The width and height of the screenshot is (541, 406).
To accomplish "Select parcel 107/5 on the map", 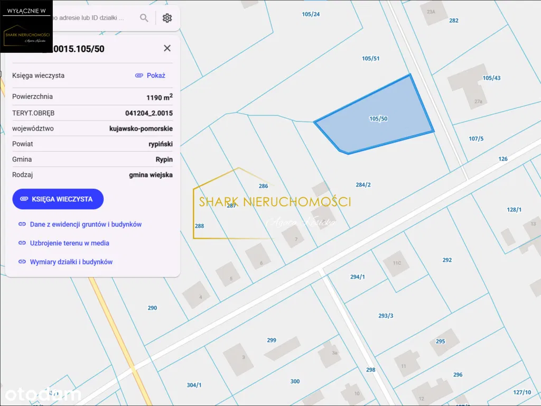I will (476, 139).
